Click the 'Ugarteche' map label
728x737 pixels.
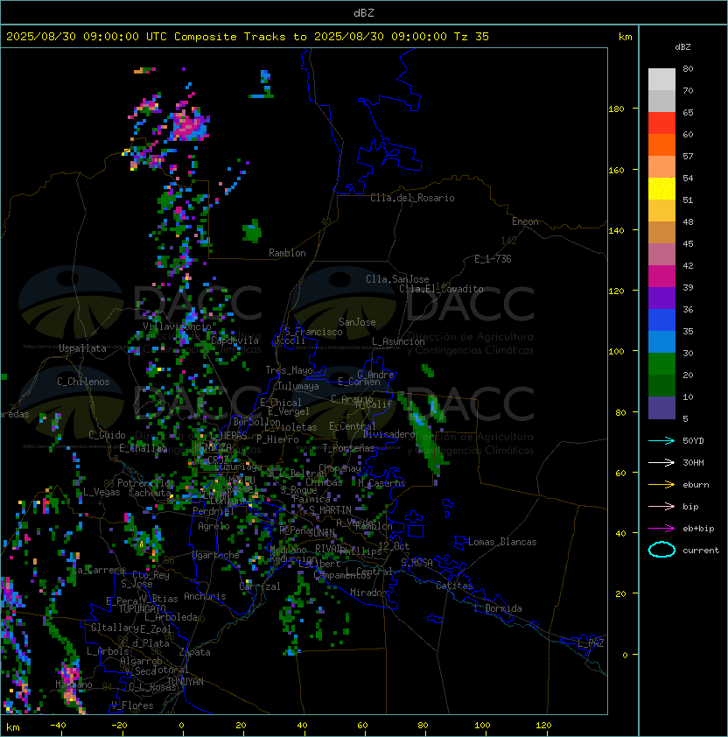click(x=216, y=555)
